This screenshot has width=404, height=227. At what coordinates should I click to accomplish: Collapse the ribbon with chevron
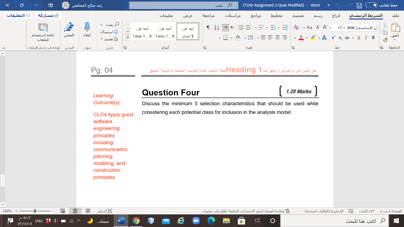[4, 48]
